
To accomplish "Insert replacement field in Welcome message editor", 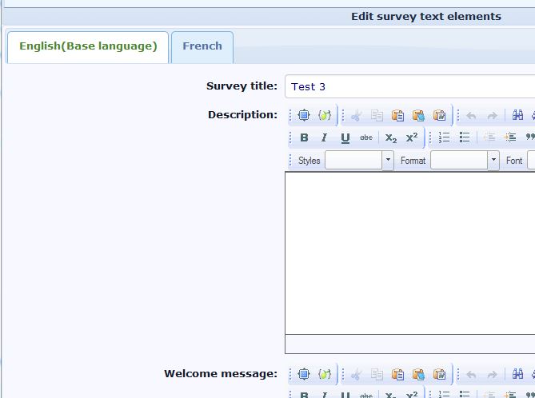I will pyautogui.click(x=325, y=374).
